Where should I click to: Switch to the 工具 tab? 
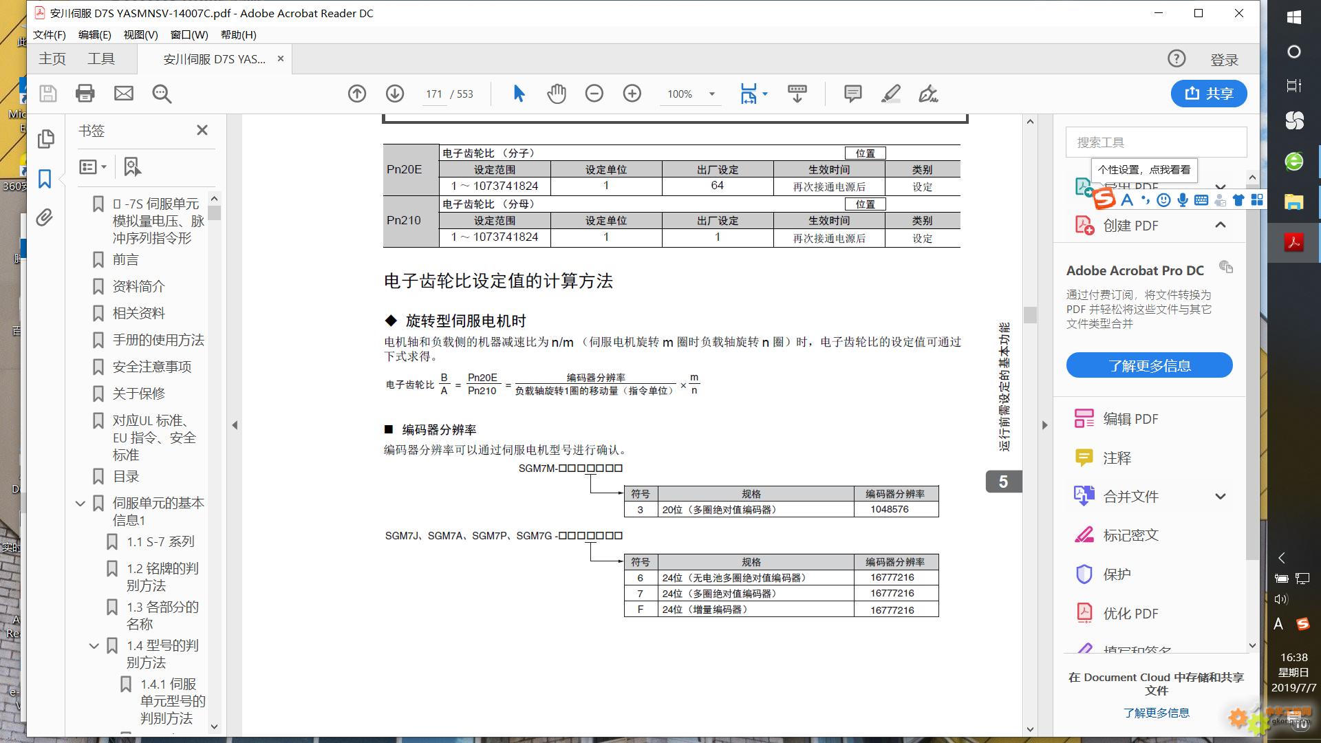[x=101, y=59]
